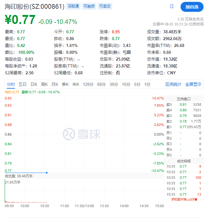Select the 卖4 order row at 0.80
The image size is (211, 218).
(x=184, y=110)
